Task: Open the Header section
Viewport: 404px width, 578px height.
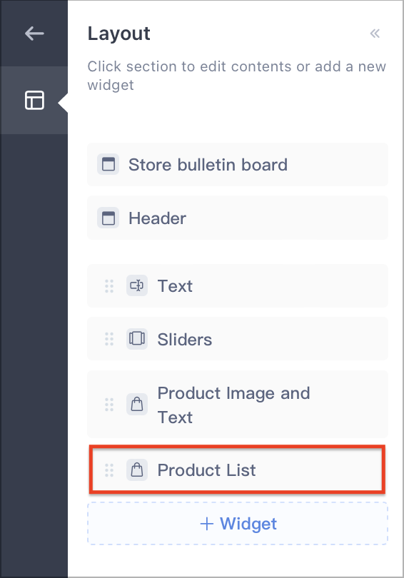Action: (238, 218)
